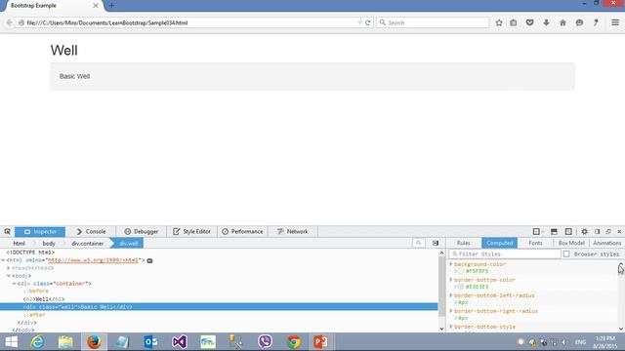Click the #E3E3E3 color swatch
Image resolution: width=625 pixels, height=351 pixels.
click(461, 287)
